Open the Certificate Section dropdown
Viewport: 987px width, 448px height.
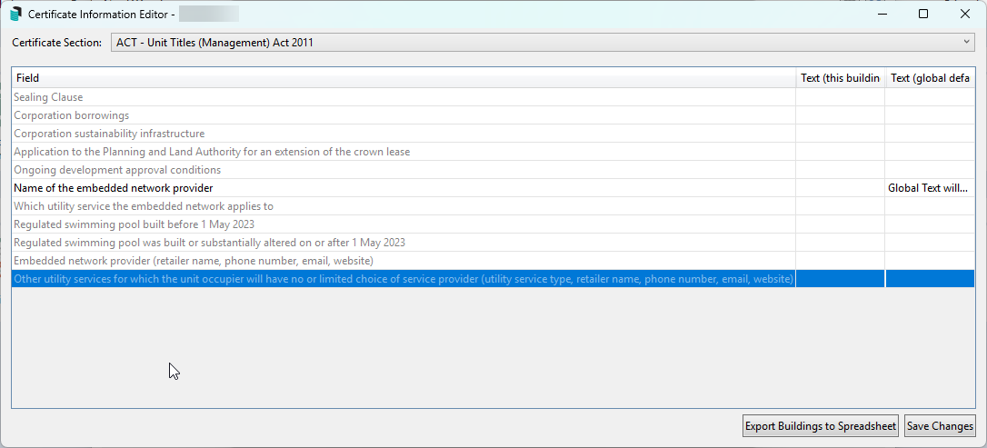[x=543, y=43]
